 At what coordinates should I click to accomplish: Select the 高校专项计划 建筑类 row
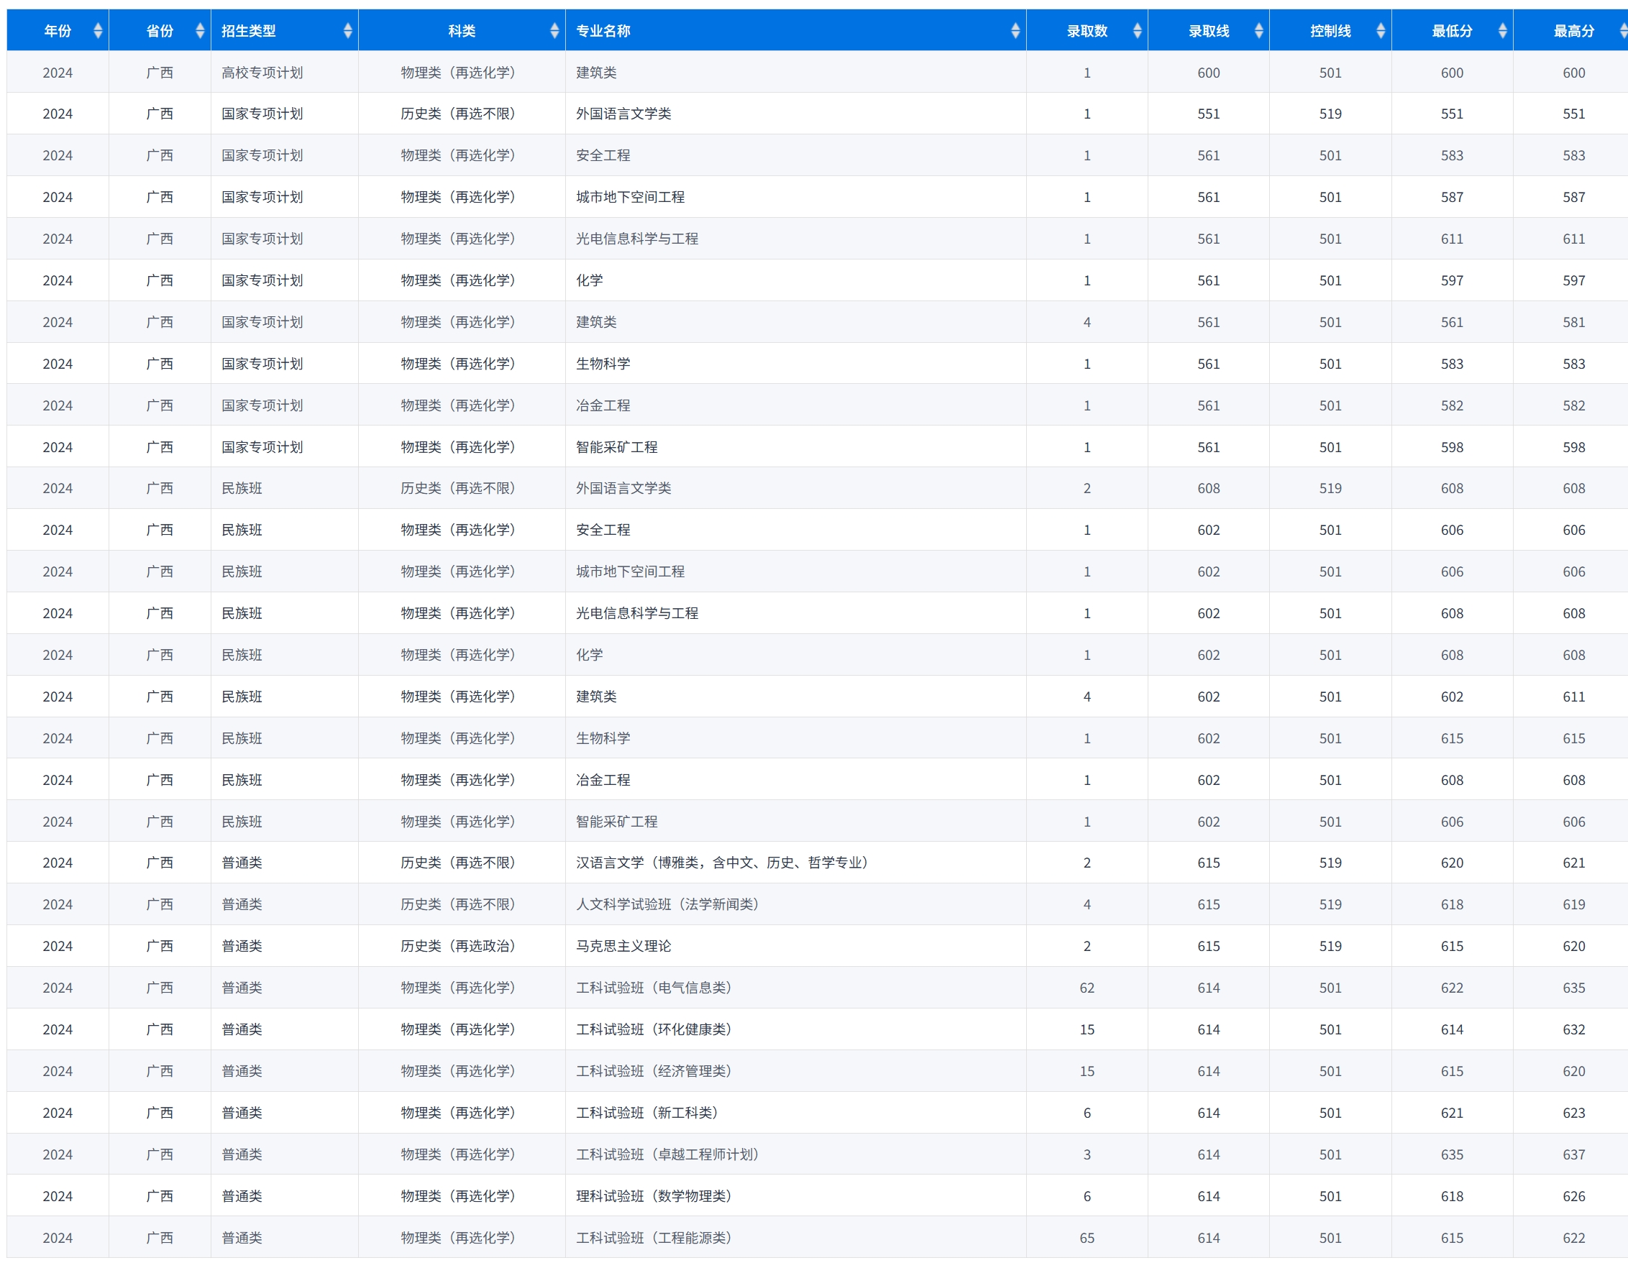click(596, 73)
